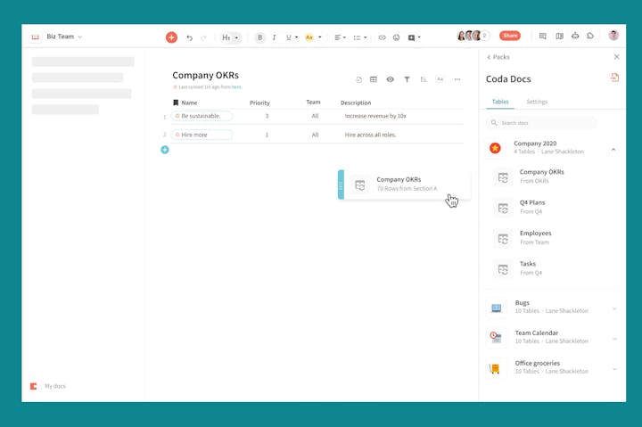Click the Priority column header

click(x=259, y=103)
